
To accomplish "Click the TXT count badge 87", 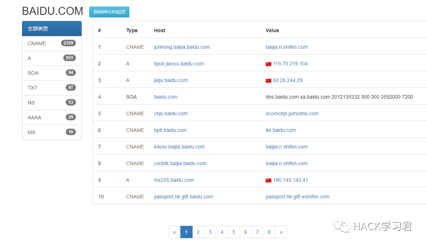I will pyautogui.click(x=71, y=88).
